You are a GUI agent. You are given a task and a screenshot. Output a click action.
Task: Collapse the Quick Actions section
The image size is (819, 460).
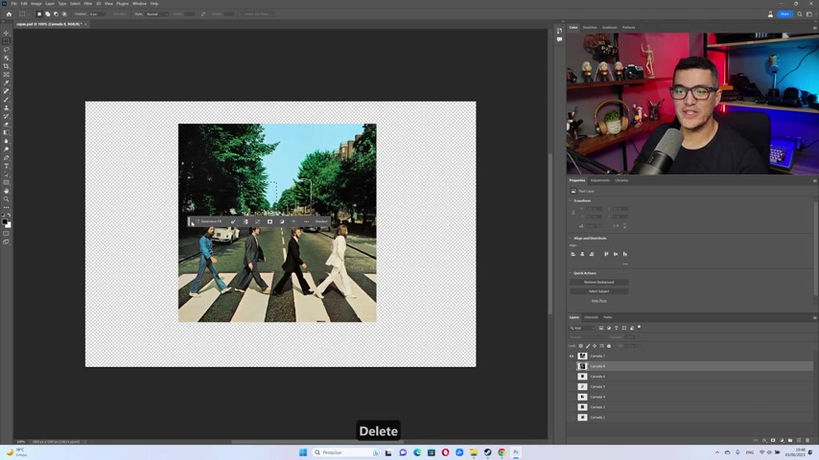pyautogui.click(x=571, y=273)
